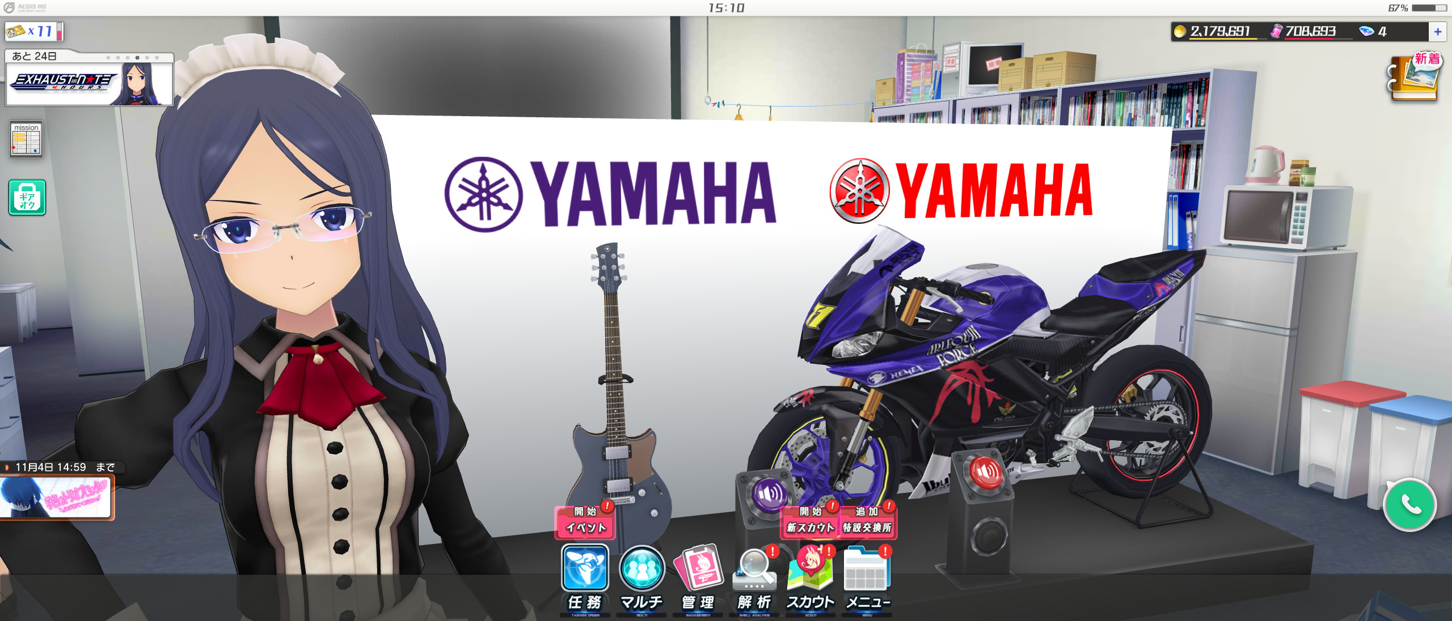Open the EXHAUST NOTE event banner
This screenshot has width=1452, height=621.
point(89,84)
